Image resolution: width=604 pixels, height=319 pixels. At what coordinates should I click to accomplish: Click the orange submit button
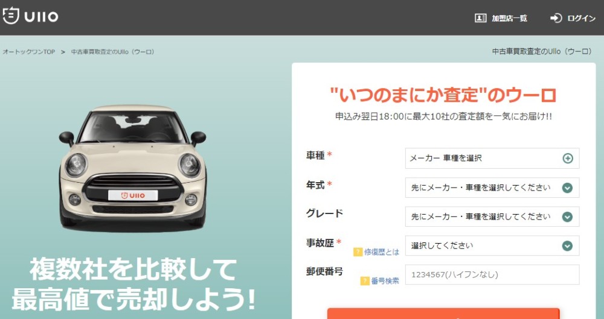[x=443, y=314]
